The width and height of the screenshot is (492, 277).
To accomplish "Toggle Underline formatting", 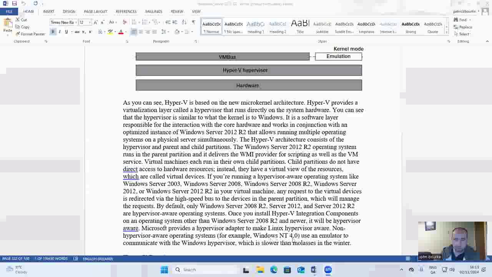I will click(x=66, y=32).
